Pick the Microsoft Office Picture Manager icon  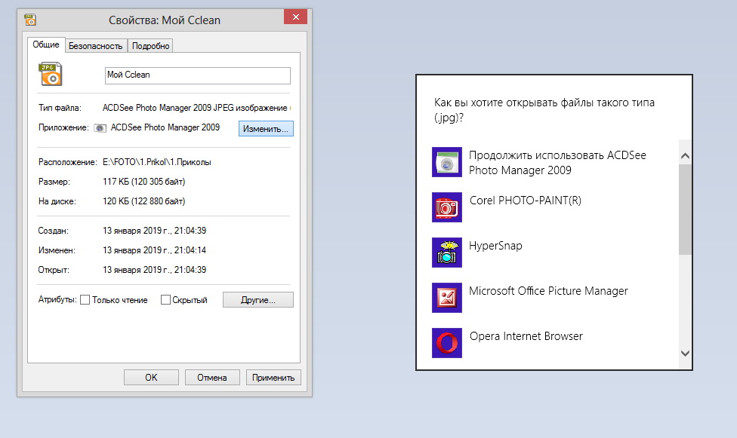(x=446, y=298)
